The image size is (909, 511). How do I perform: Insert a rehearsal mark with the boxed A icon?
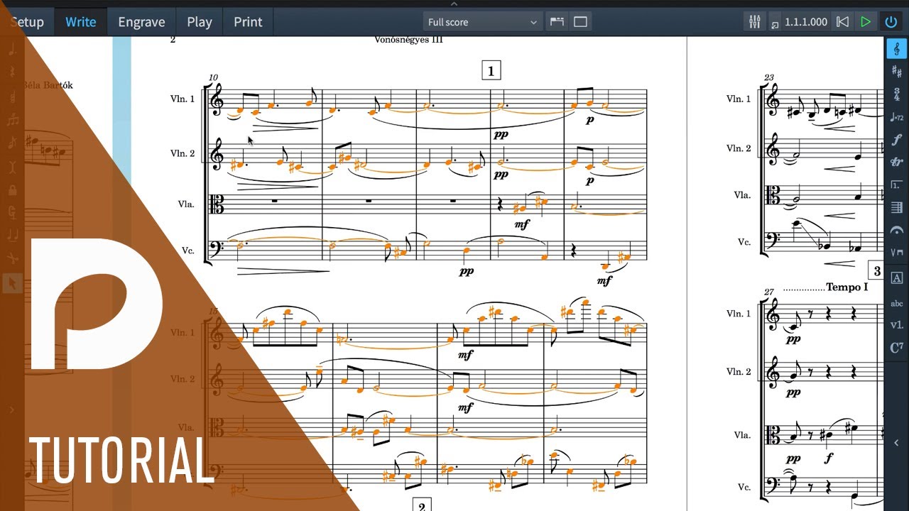tap(896, 278)
